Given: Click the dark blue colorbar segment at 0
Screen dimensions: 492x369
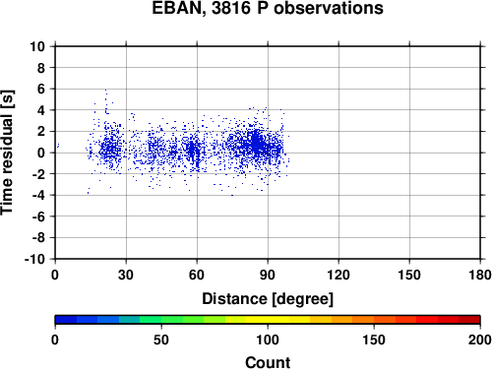Looking at the screenshot, I should coord(66,320).
